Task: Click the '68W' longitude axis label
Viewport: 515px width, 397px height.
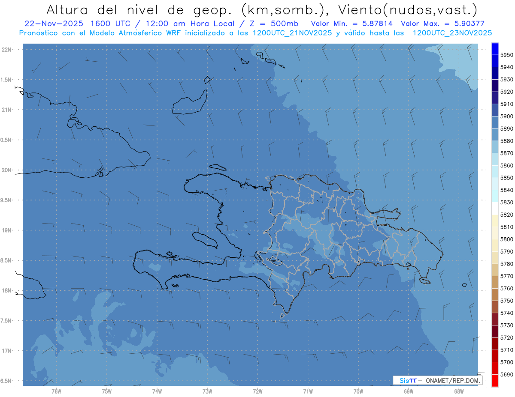Action: click(x=459, y=391)
